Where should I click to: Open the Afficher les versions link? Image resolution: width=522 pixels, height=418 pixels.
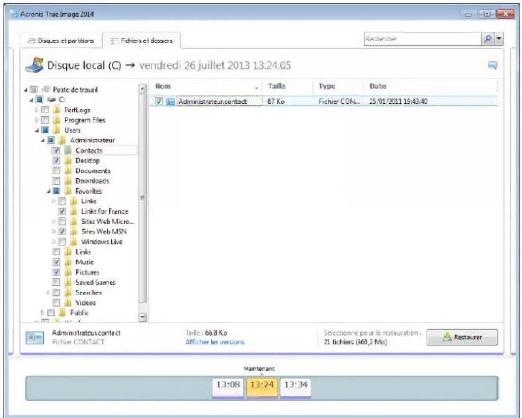pyautogui.click(x=215, y=342)
